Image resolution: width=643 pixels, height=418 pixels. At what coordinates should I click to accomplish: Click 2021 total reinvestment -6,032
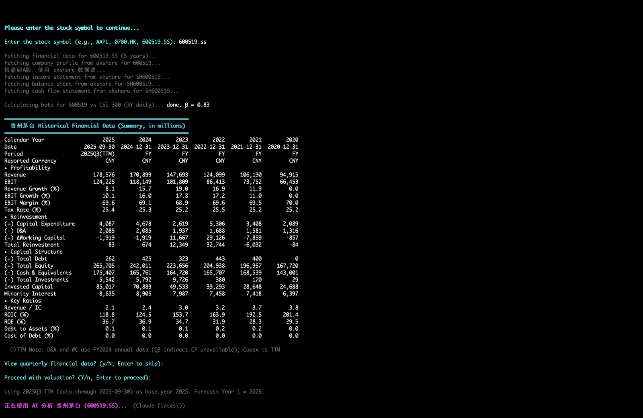pos(252,245)
